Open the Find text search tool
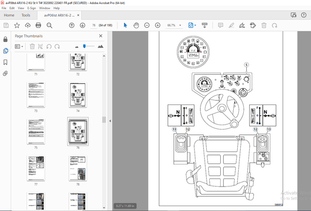The width and height of the screenshot is (311, 211). click(x=49, y=25)
